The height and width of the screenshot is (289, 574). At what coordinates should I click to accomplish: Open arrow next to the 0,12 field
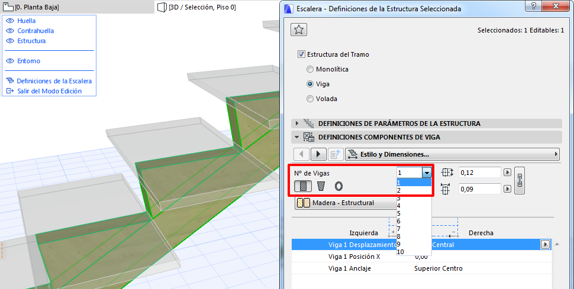(507, 173)
